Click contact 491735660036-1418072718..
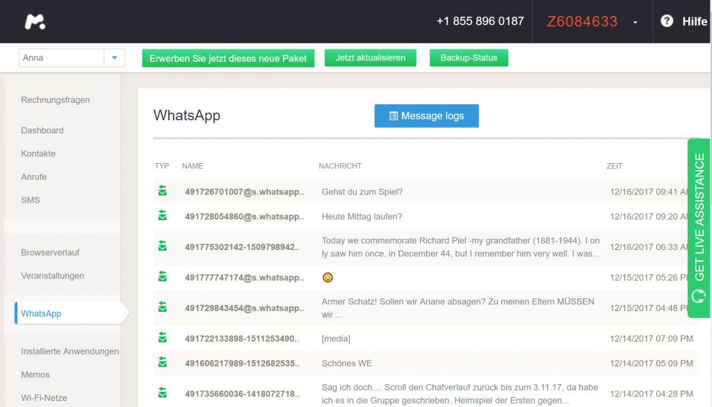This screenshot has height=407, width=712. 242,393
